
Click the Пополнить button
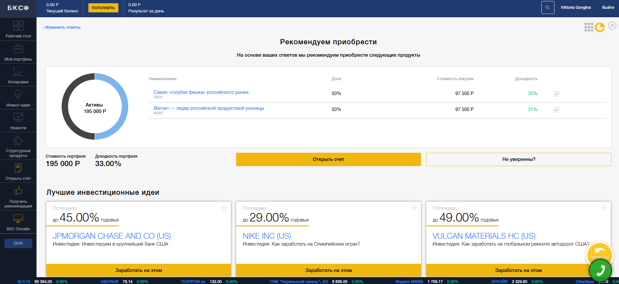(103, 7)
